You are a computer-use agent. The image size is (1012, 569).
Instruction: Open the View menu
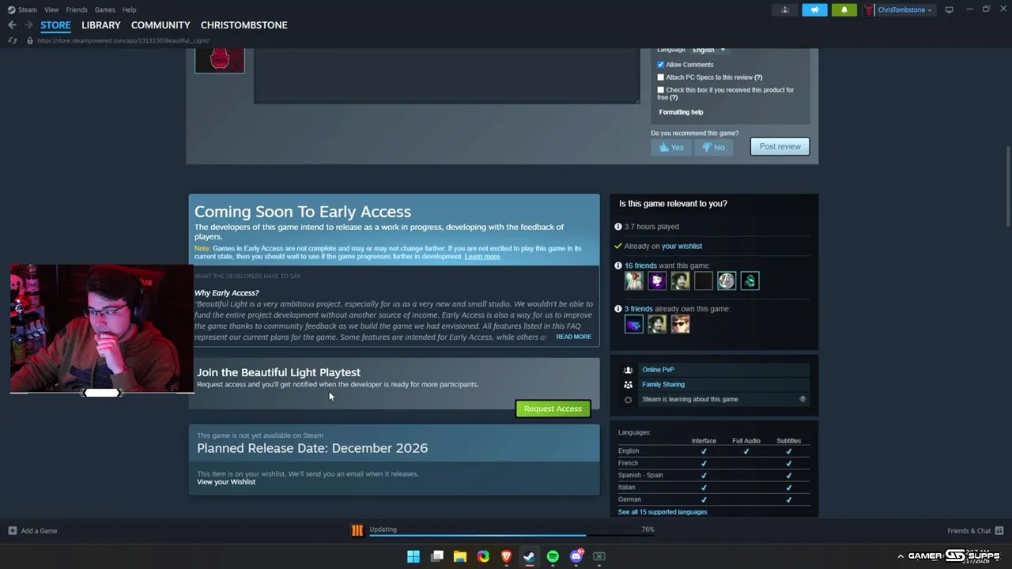pos(51,9)
